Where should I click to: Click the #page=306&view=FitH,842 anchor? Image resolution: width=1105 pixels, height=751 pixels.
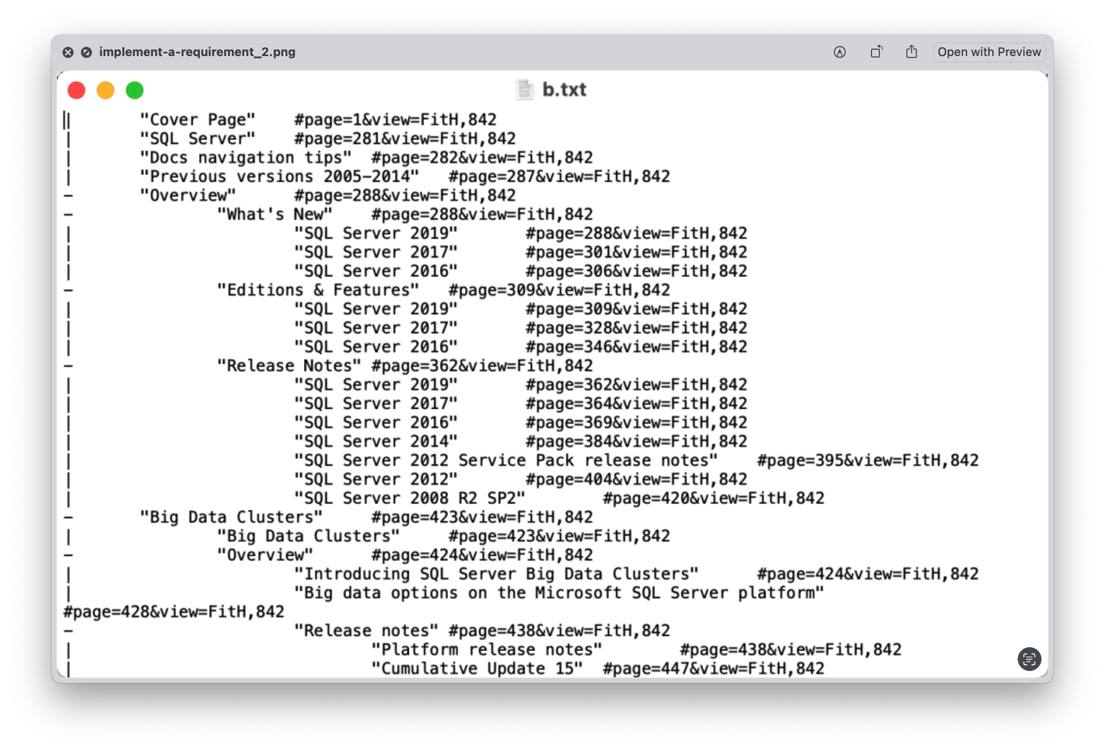click(x=636, y=271)
